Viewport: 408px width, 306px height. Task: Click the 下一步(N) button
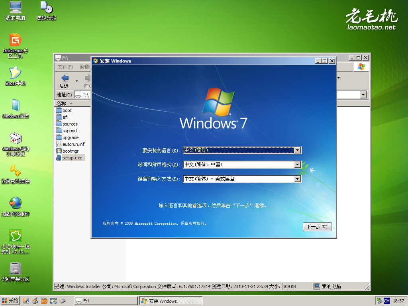317,227
